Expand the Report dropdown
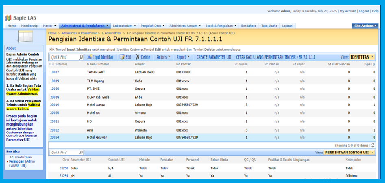The image size is (385, 183). [x=183, y=57]
